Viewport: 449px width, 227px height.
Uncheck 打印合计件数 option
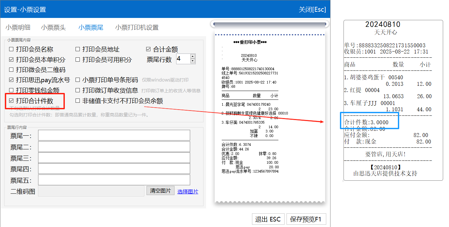point(11,101)
